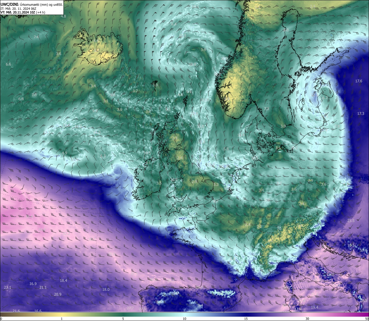
Task: Click the 6.7 value over the Baltics
Action: tap(325, 98)
